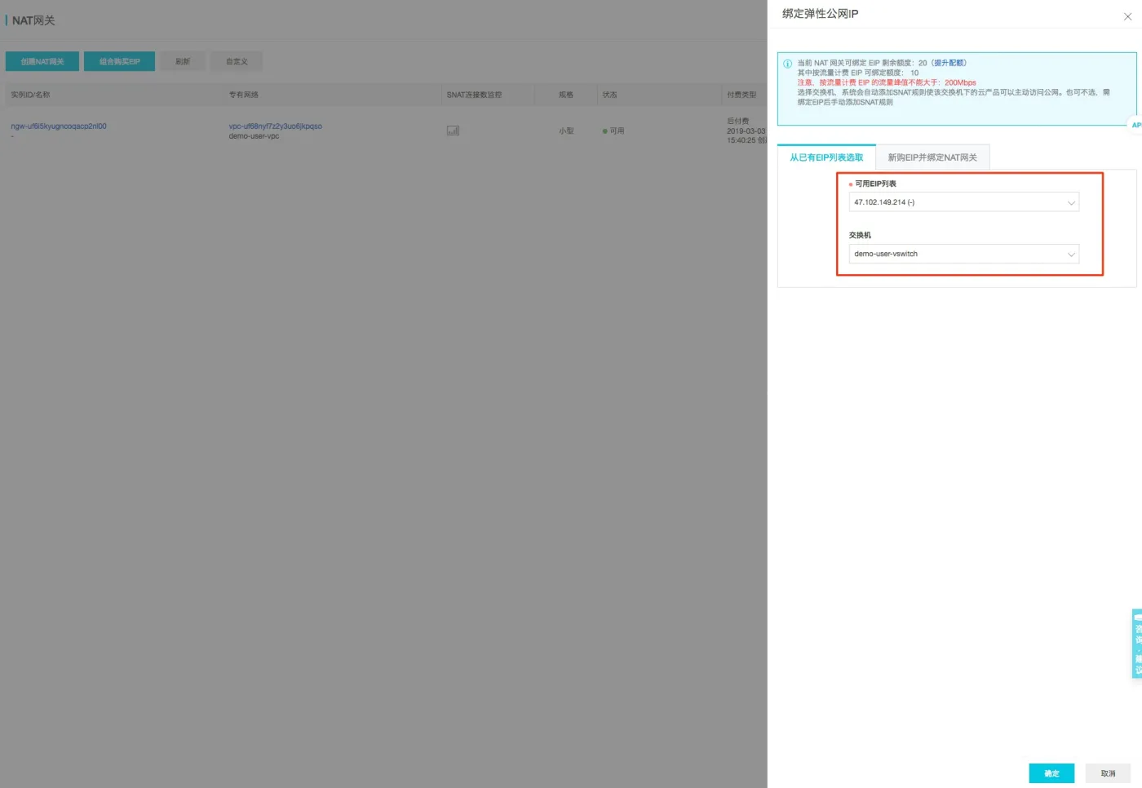Expand the 交换机 dropdown demo-user-vswitch
Viewport: 1142px width, 788px height.
(963, 254)
